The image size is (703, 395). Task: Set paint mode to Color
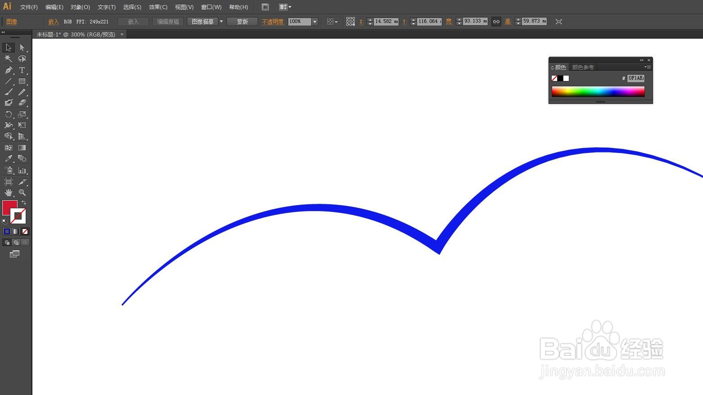pyautogui.click(x=7, y=231)
